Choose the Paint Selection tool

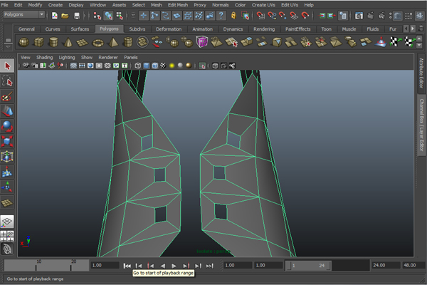[7, 96]
